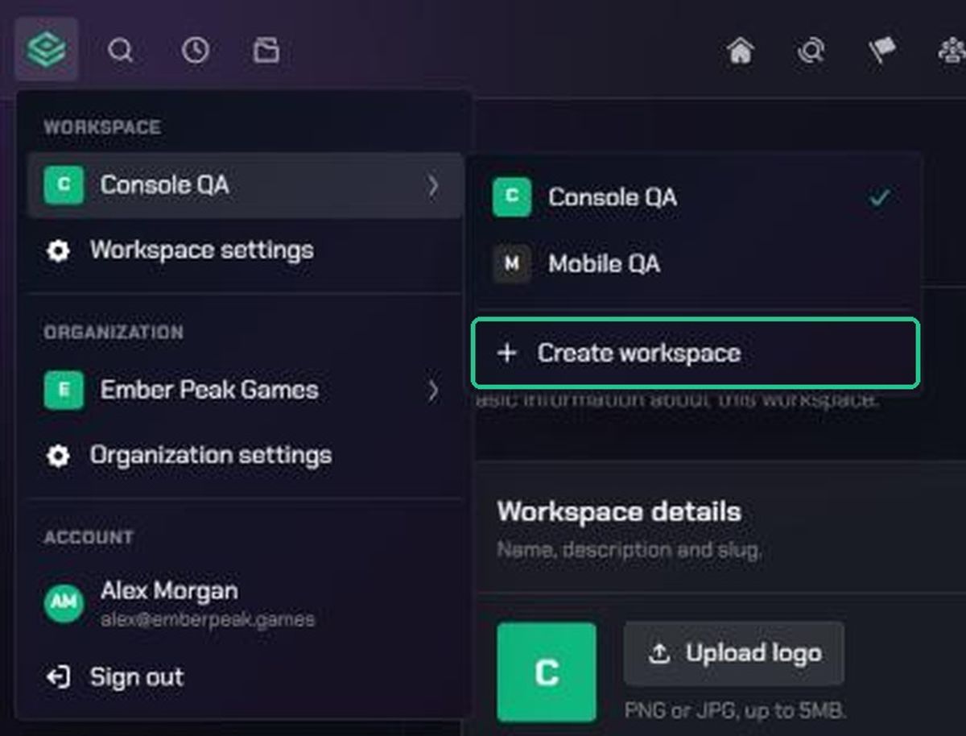Image resolution: width=966 pixels, height=736 pixels.
Task: Click the stacked layers app logo icon
Action: click(x=46, y=50)
